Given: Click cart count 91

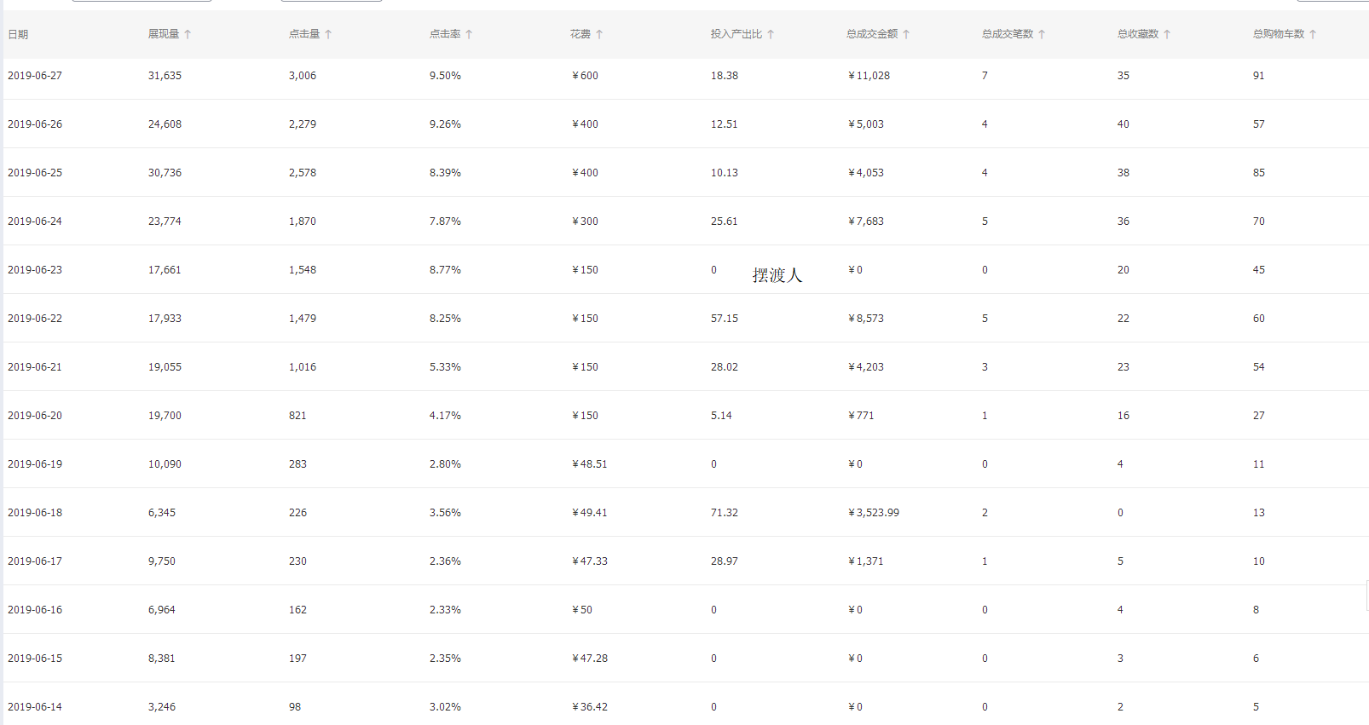Looking at the screenshot, I should coord(1259,76).
